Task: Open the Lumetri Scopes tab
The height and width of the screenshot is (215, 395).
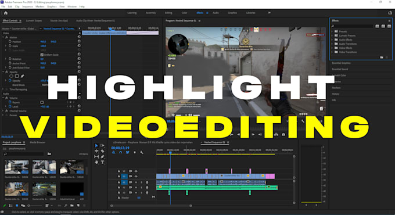Action: pos(34,21)
